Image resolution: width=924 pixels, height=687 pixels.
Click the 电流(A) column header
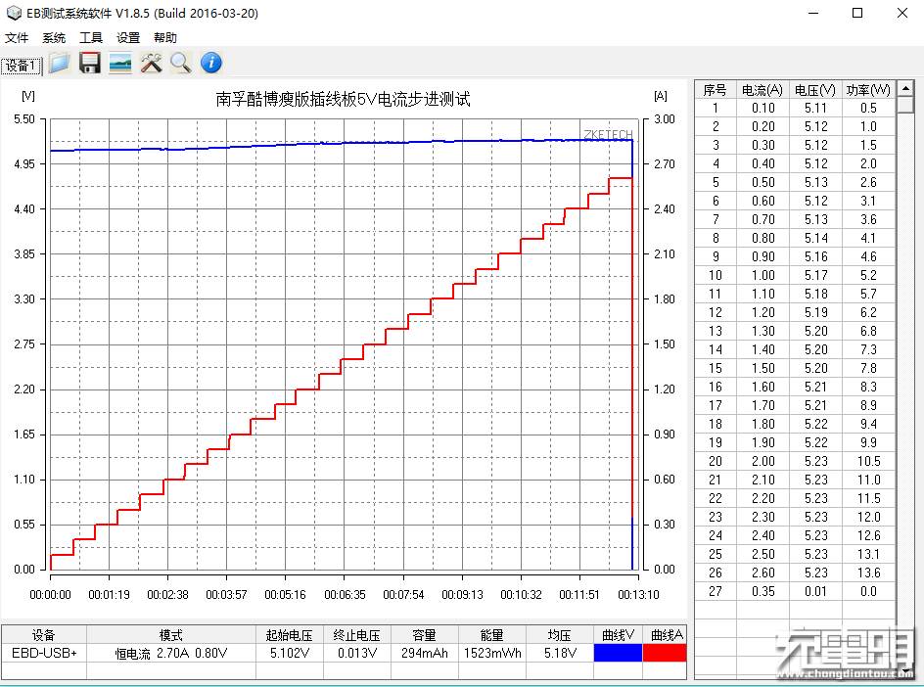[x=762, y=90]
